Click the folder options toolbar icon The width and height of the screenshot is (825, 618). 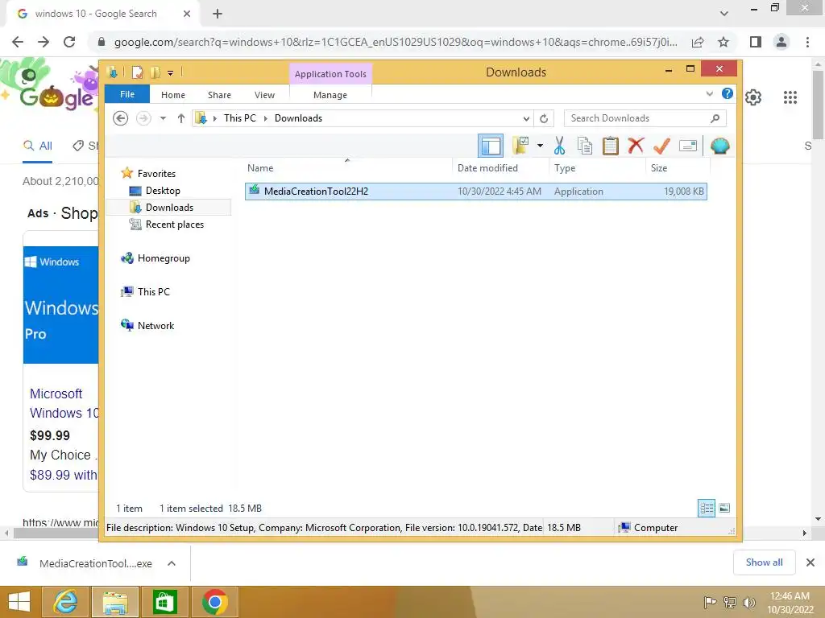tap(520, 146)
